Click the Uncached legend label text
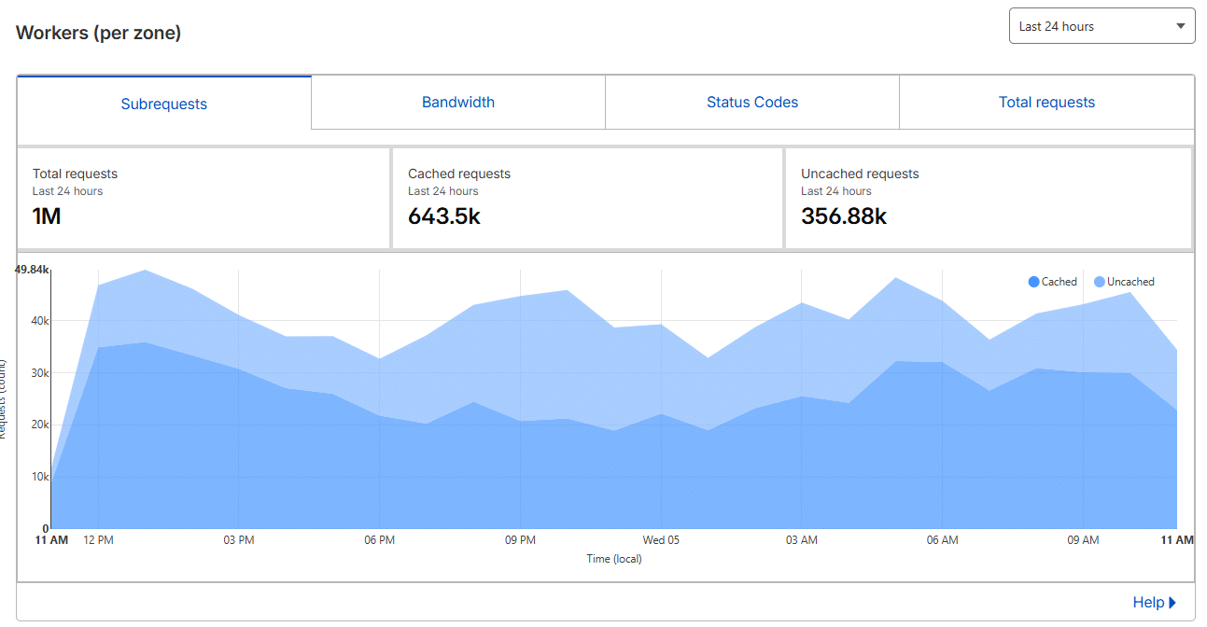The width and height of the screenshot is (1207, 627). pyautogui.click(x=1130, y=282)
